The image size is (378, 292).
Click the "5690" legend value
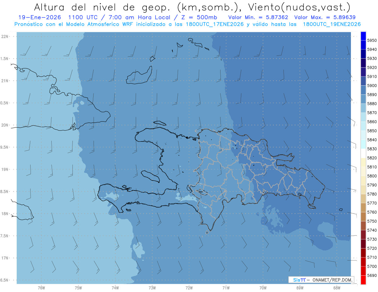point(372,275)
